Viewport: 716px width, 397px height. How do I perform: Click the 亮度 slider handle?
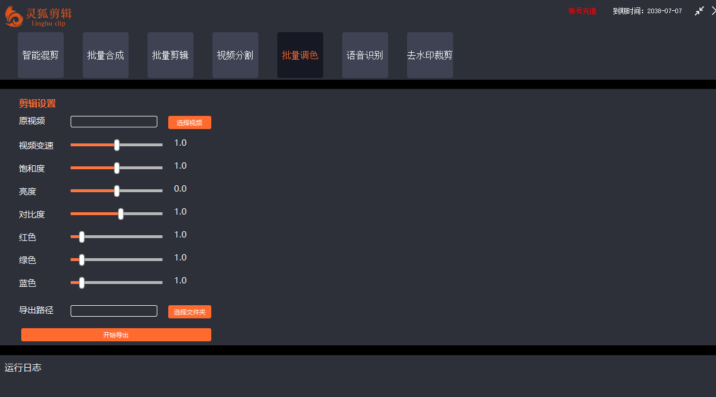click(117, 191)
